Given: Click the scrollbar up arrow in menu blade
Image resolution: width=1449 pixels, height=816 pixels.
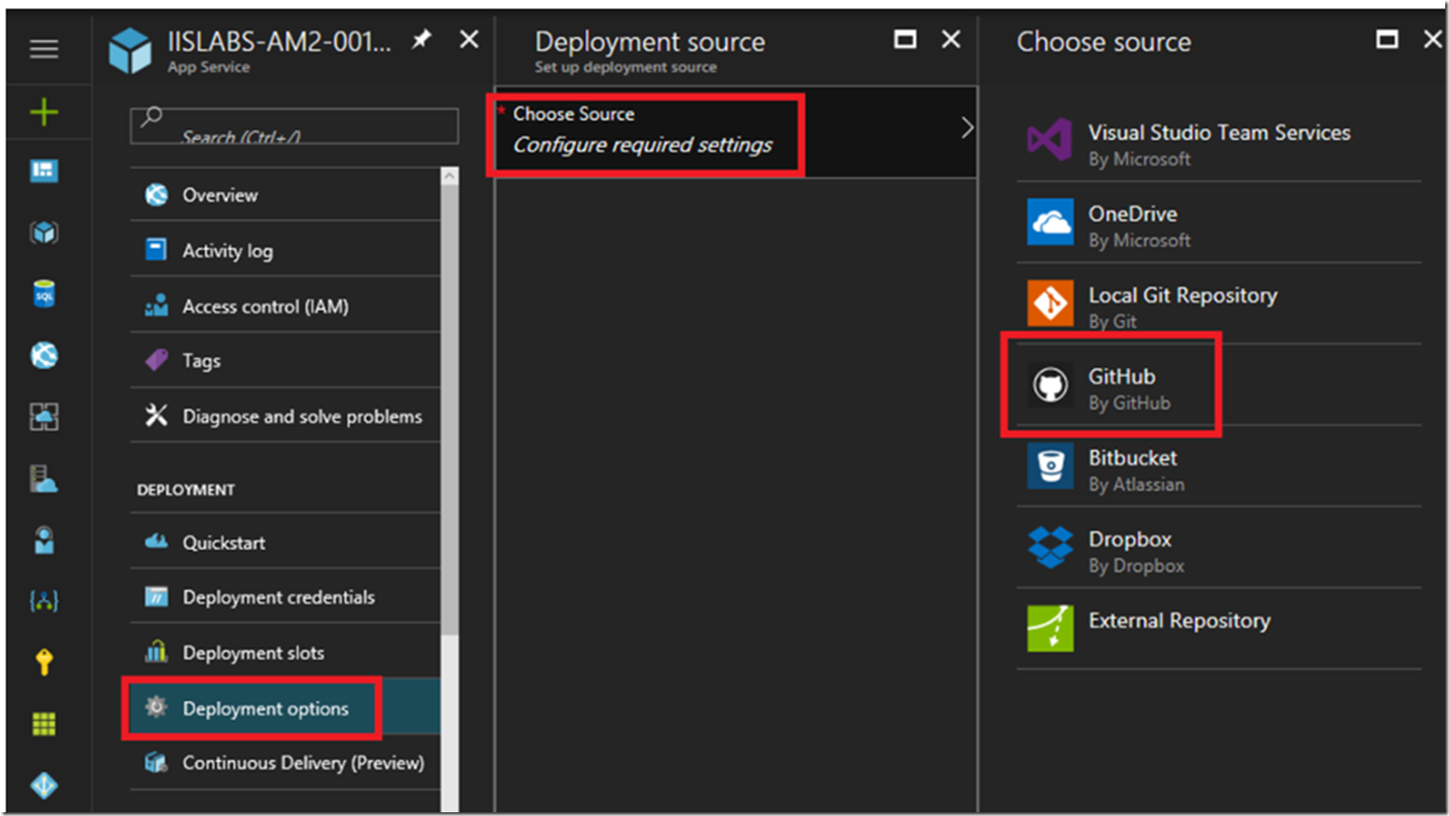Looking at the screenshot, I should (450, 176).
